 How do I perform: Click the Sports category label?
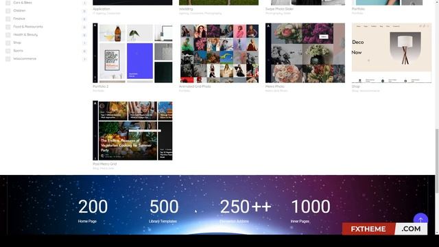pos(19,51)
